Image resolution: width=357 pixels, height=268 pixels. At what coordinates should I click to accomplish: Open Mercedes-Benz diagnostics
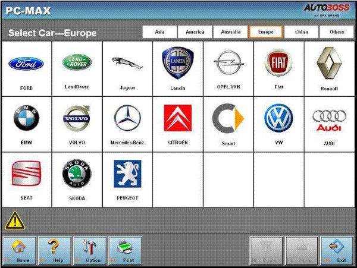pos(127,118)
